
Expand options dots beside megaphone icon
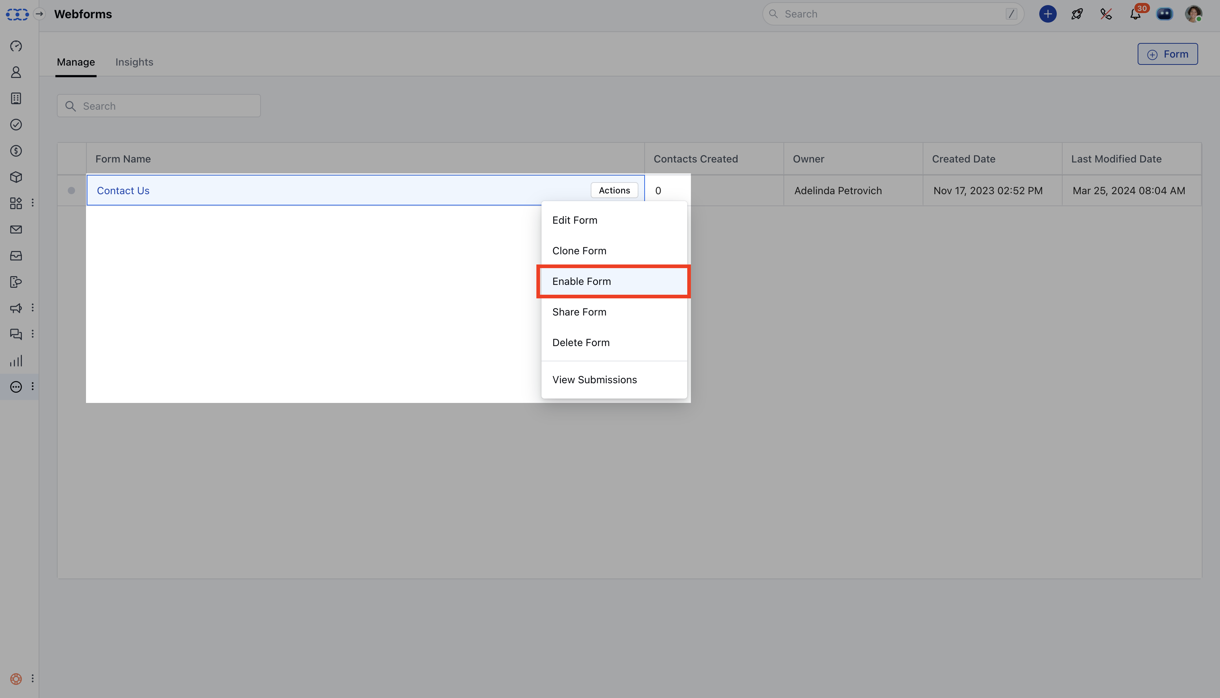(x=32, y=308)
